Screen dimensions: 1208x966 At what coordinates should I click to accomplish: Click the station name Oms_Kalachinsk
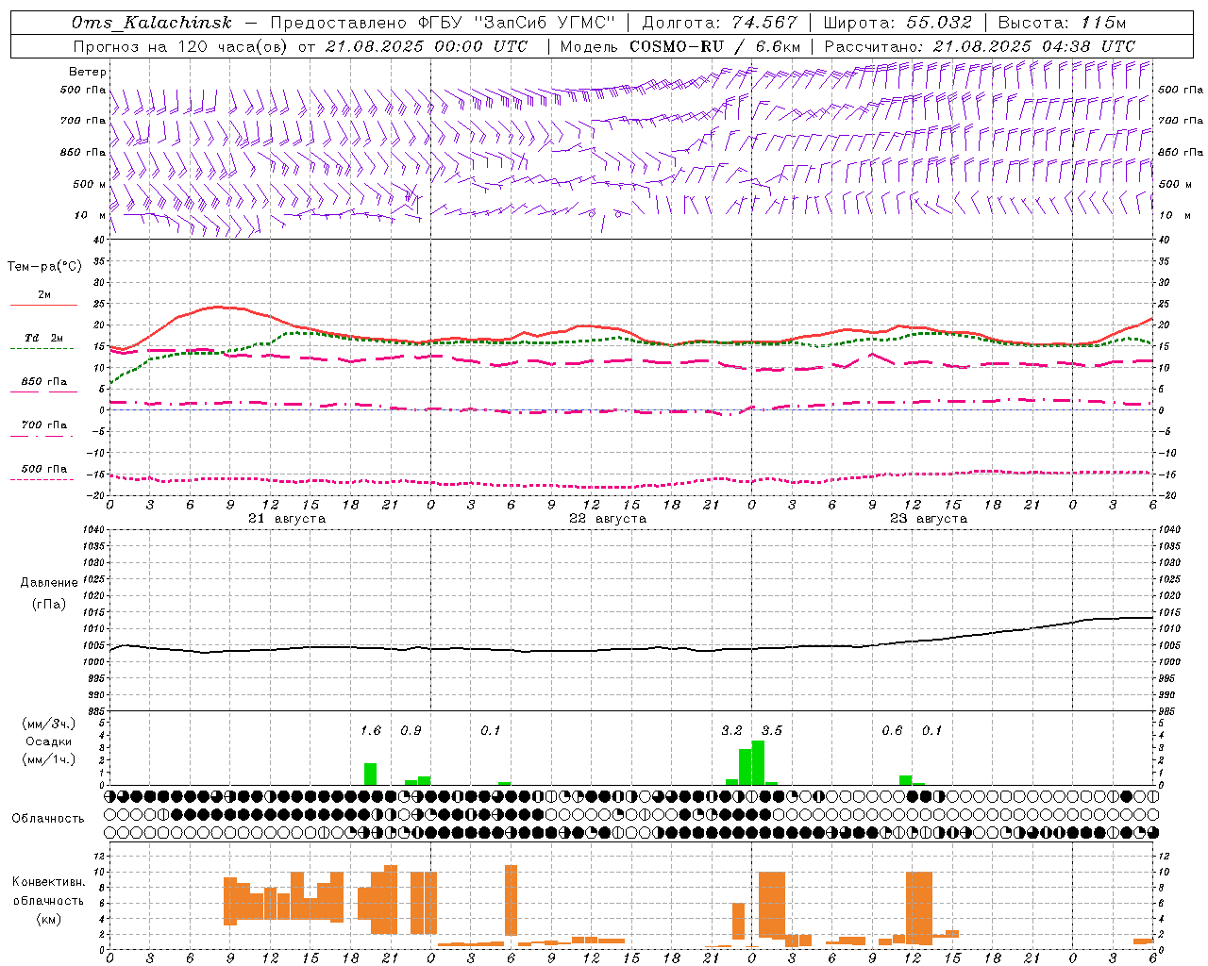pos(151,23)
